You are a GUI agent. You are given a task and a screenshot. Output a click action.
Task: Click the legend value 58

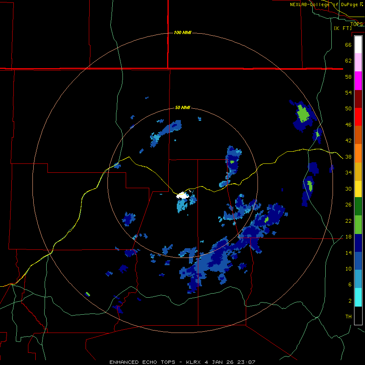point(348,77)
